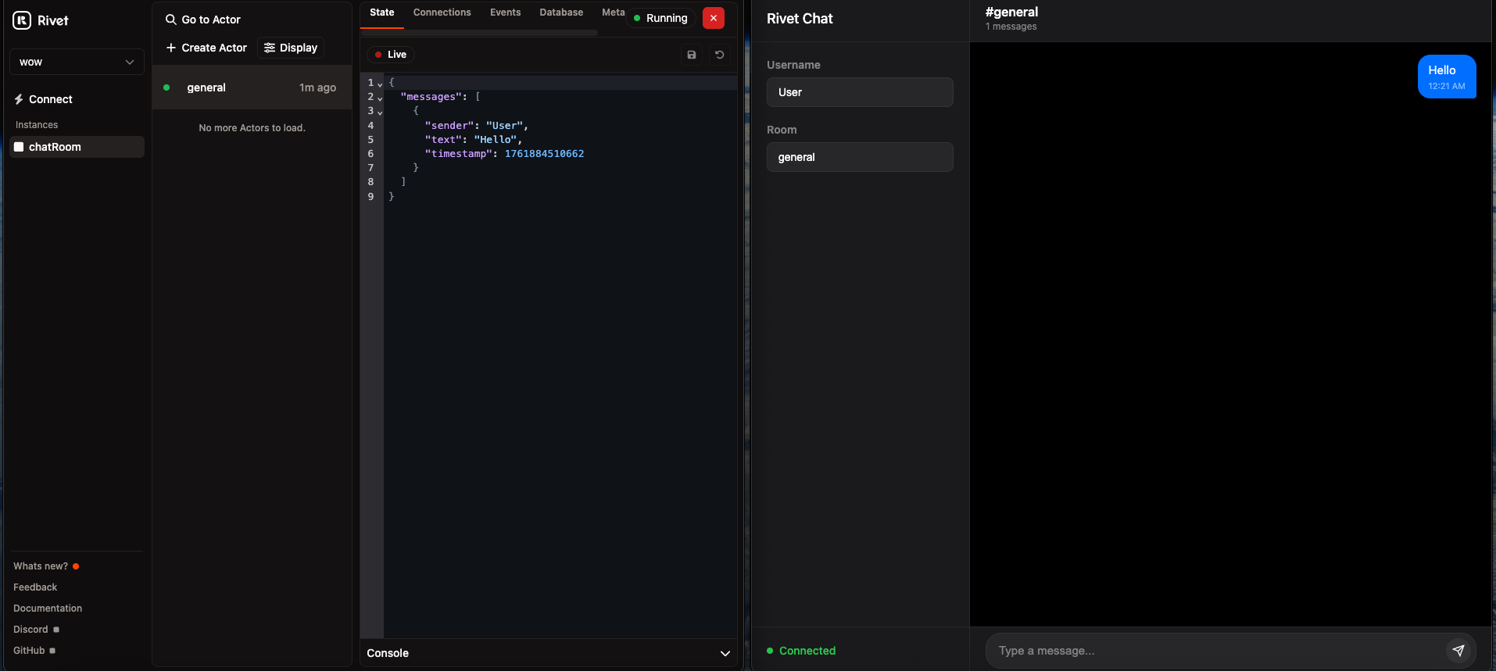Open the Feedback link

(x=35, y=587)
